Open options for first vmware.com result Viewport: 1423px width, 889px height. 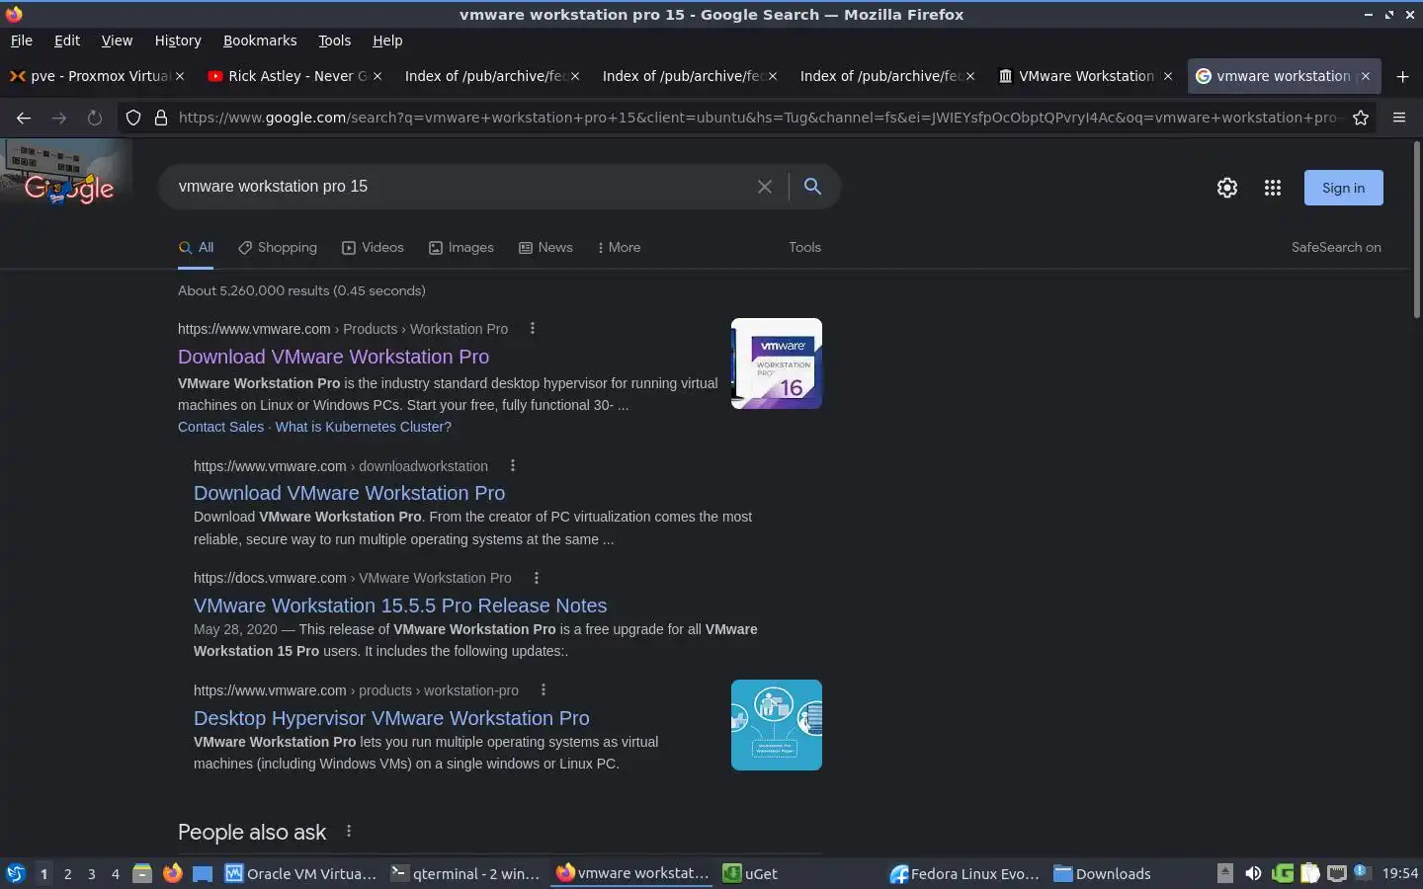[533, 329]
